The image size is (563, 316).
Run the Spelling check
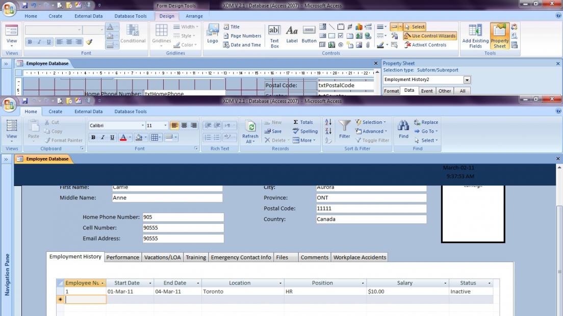(305, 131)
